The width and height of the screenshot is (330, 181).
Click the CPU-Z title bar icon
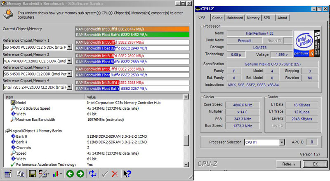(198, 9)
